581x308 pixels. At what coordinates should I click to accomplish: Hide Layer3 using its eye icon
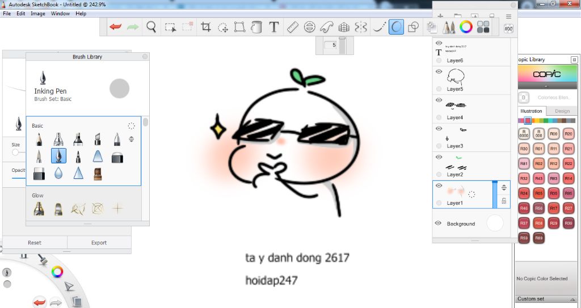coord(439,129)
